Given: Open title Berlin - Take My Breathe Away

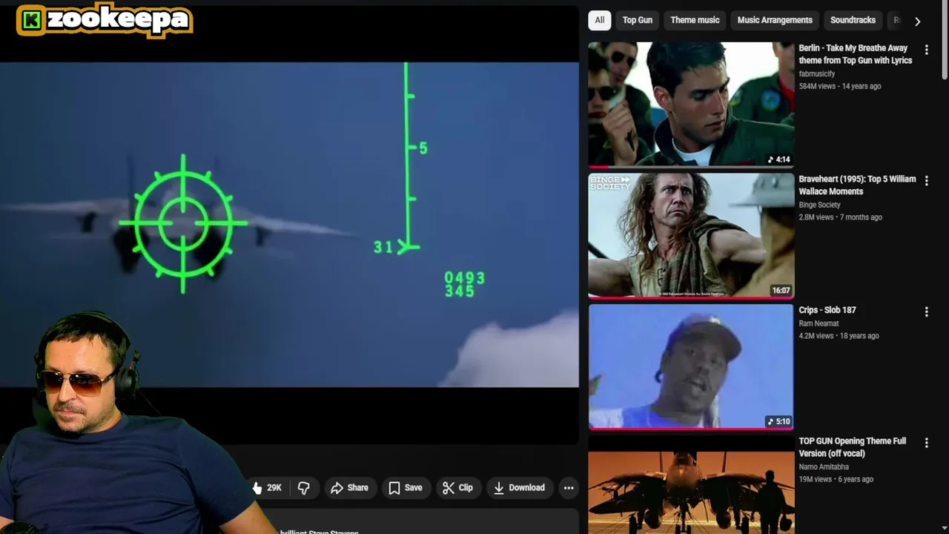Looking at the screenshot, I should coord(856,54).
